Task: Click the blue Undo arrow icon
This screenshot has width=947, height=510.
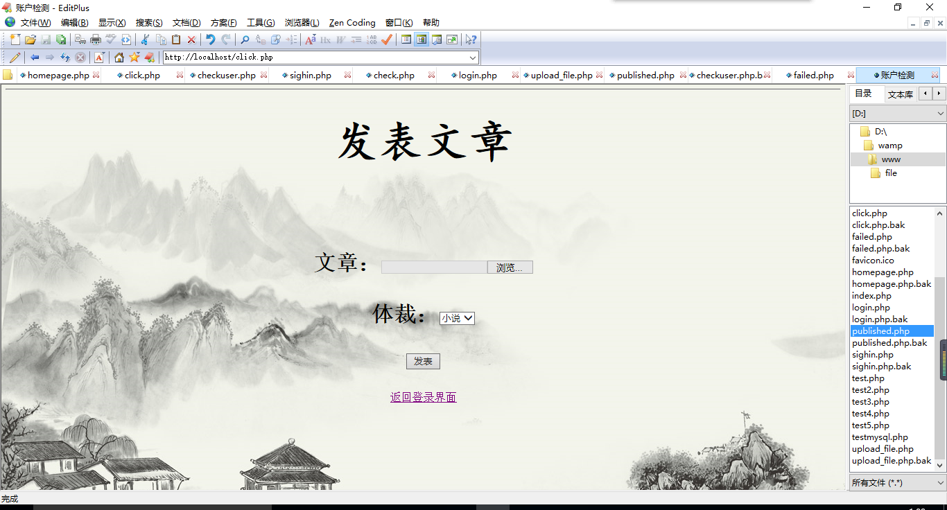Action: [x=211, y=39]
